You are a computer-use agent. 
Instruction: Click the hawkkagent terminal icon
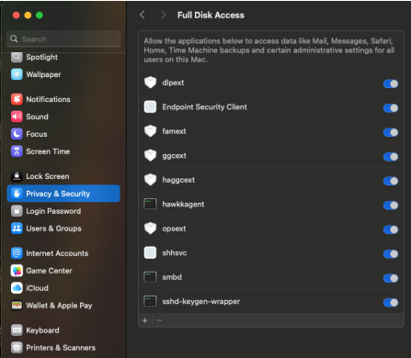pyautogui.click(x=150, y=204)
